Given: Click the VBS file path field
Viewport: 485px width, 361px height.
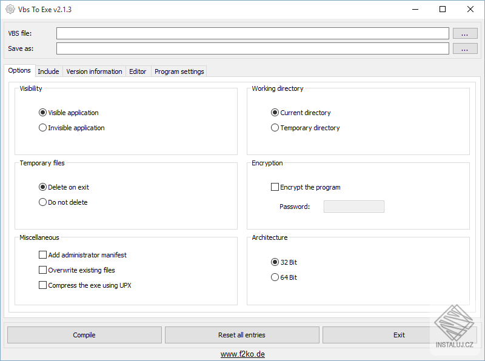Looking at the screenshot, I should click(252, 33).
